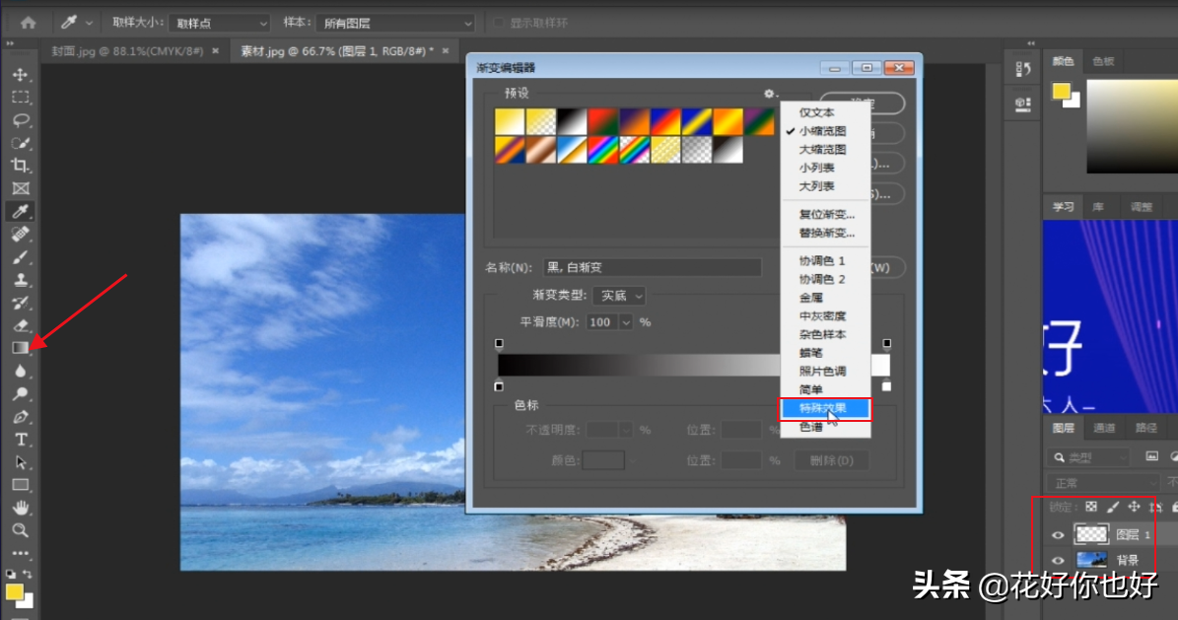Click the 名称 gradient name field
The image size is (1178, 620).
(653, 267)
